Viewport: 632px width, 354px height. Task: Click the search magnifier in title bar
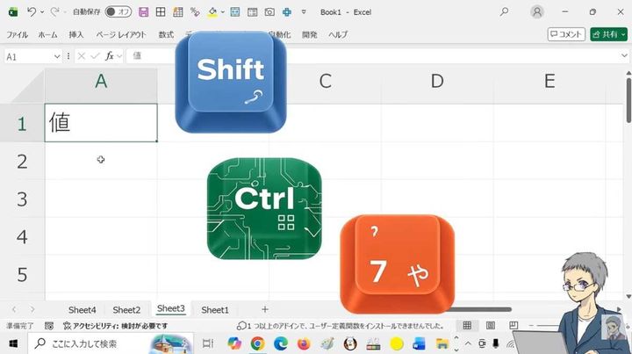504,12
